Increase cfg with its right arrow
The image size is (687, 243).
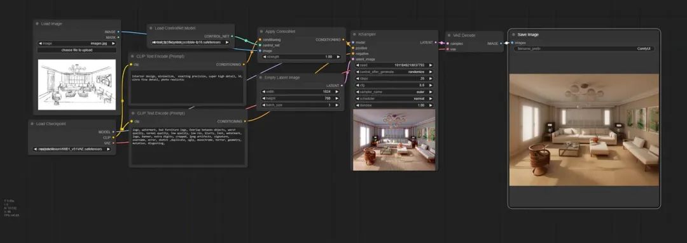coord(431,85)
